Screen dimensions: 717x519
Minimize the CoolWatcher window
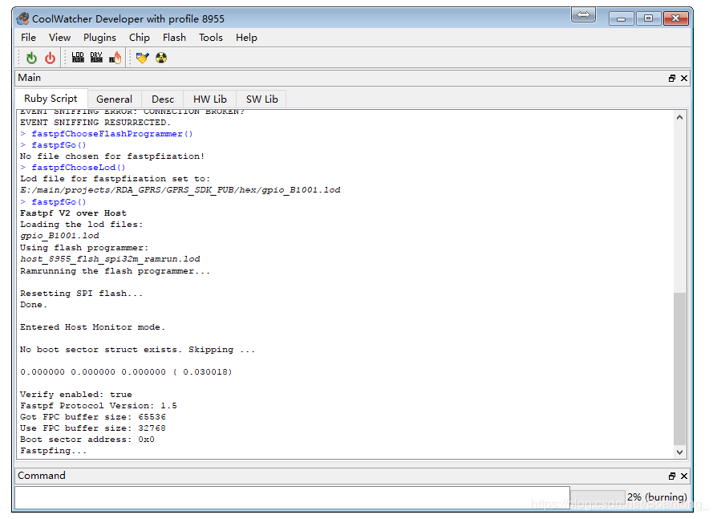(x=621, y=18)
